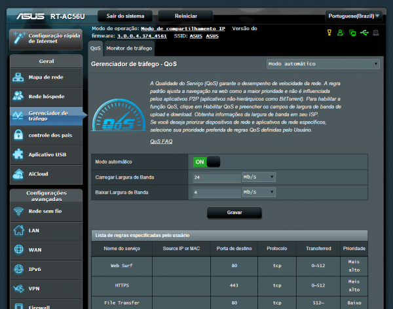Click Carregar Largura de Banda input field
This screenshot has width=393, height=309.
click(x=217, y=177)
